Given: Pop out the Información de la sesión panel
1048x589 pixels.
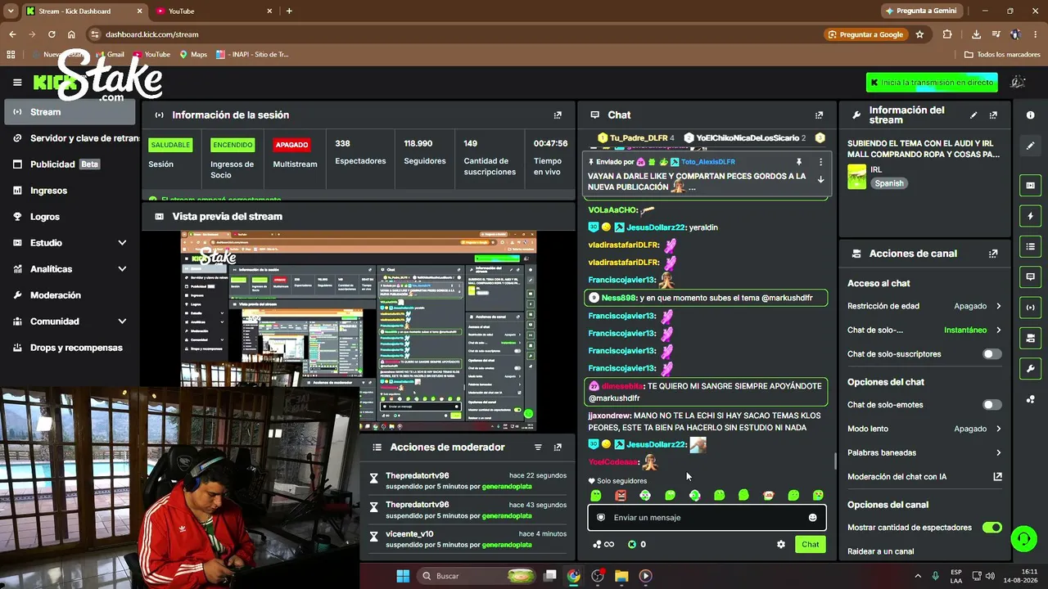Looking at the screenshot, I should pos(558,115).
